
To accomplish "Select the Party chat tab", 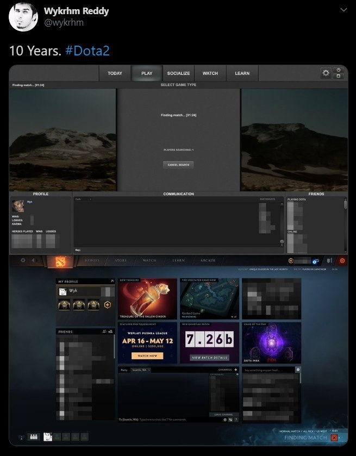I will point(124,370).
